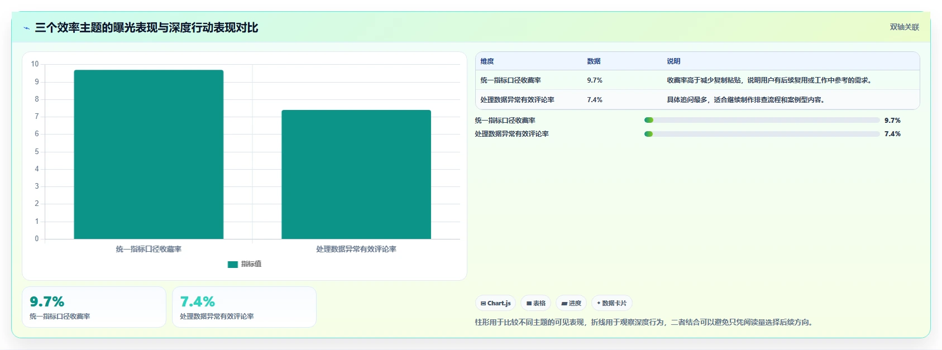Open the 9.7% 统一指标口径收藏率 data card
Image resolution: width=942 pixels, height=350 pixels.
(x=94, y=307)
